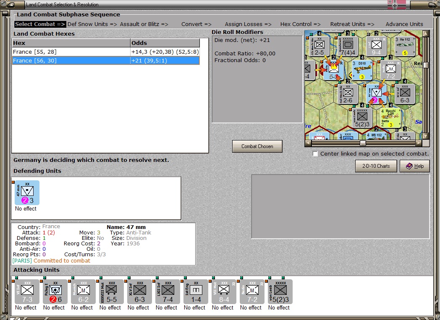Click the Hex column header
Screen dimensions: 440x320
point(71,43)
